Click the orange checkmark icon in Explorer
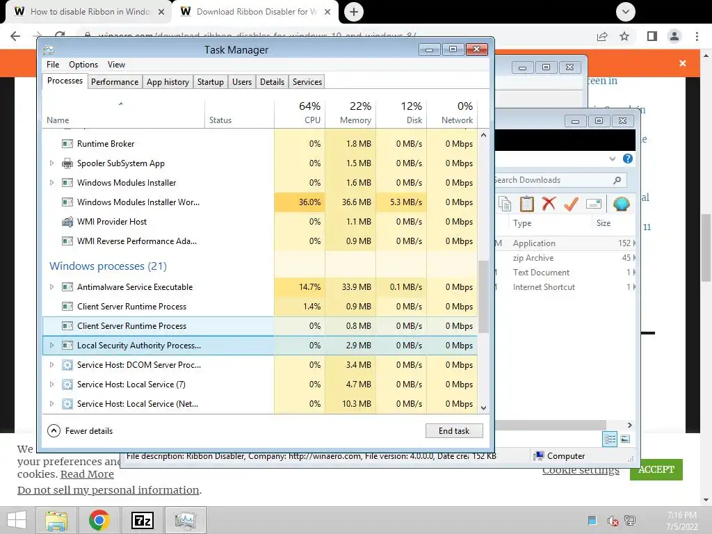This screenshot has height=534, width=712. (x=571, y=204)
